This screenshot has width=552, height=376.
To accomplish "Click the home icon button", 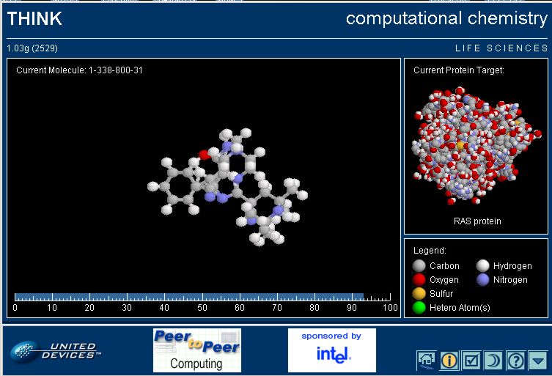I will (x=426, y=360).
